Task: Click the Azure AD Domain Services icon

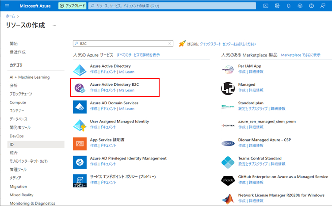Action: (x=80, y=107)
